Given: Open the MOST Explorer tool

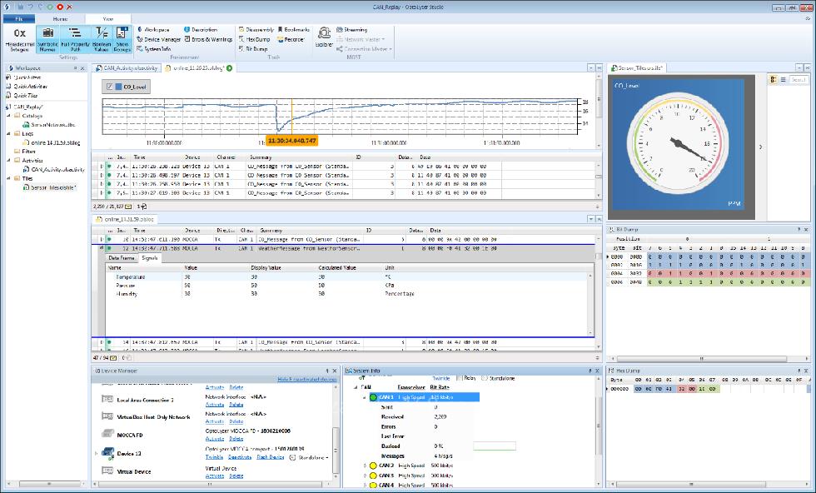Looking at the screenshot, I should click(324, 37).
